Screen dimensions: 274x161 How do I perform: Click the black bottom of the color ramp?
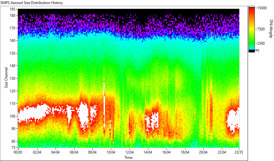(252, 51)
